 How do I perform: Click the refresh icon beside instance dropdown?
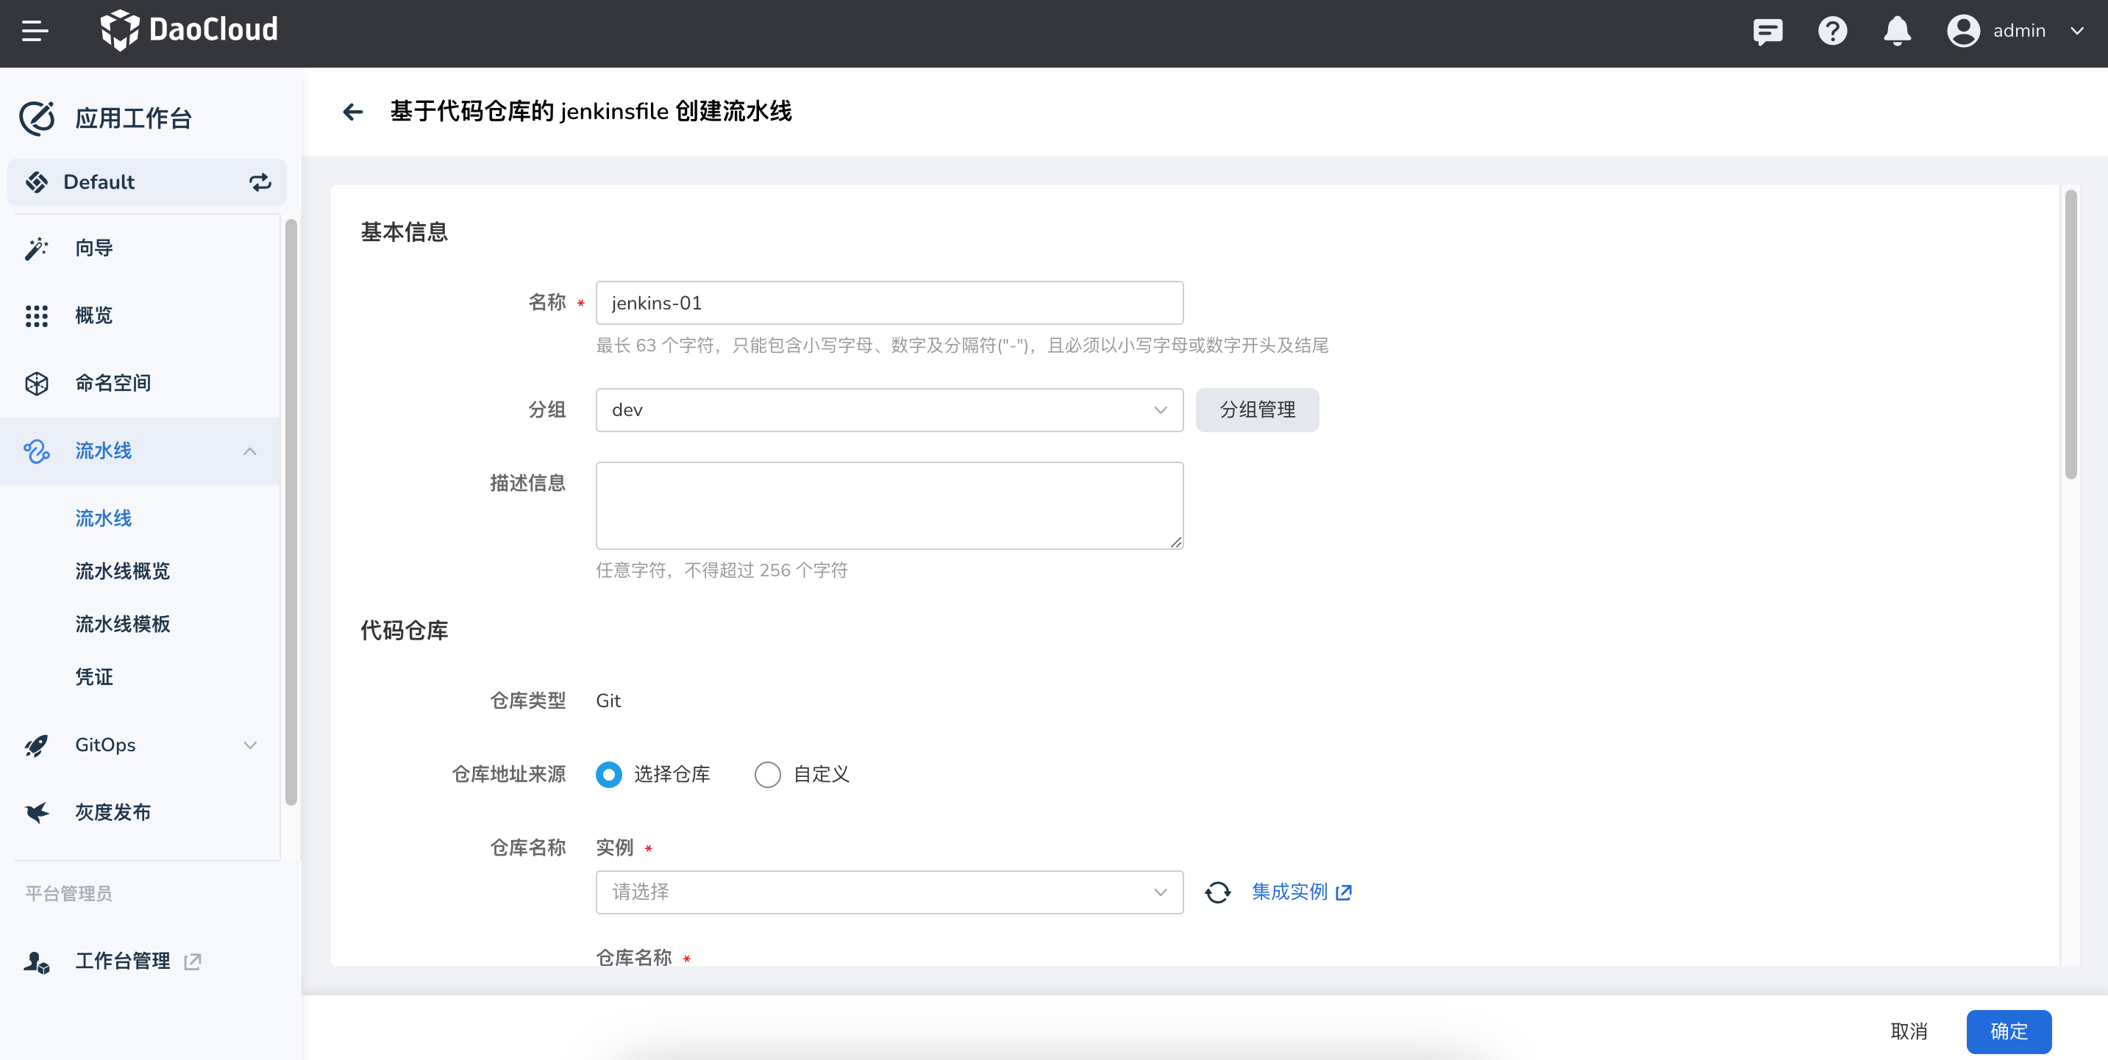pyautogui.click(x=1217, y=892)
